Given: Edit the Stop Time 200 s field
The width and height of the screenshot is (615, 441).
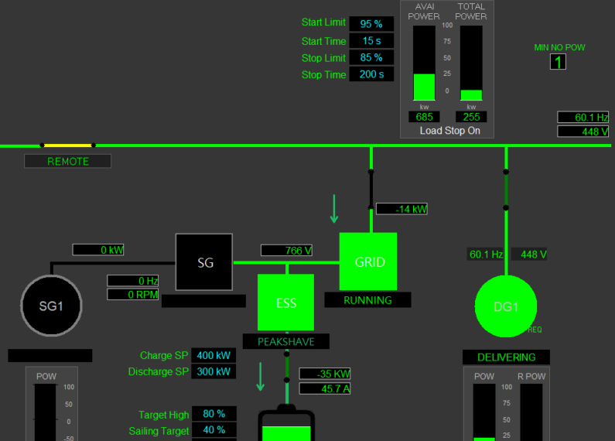Looking at the screenshot, I should click(371, 74).
